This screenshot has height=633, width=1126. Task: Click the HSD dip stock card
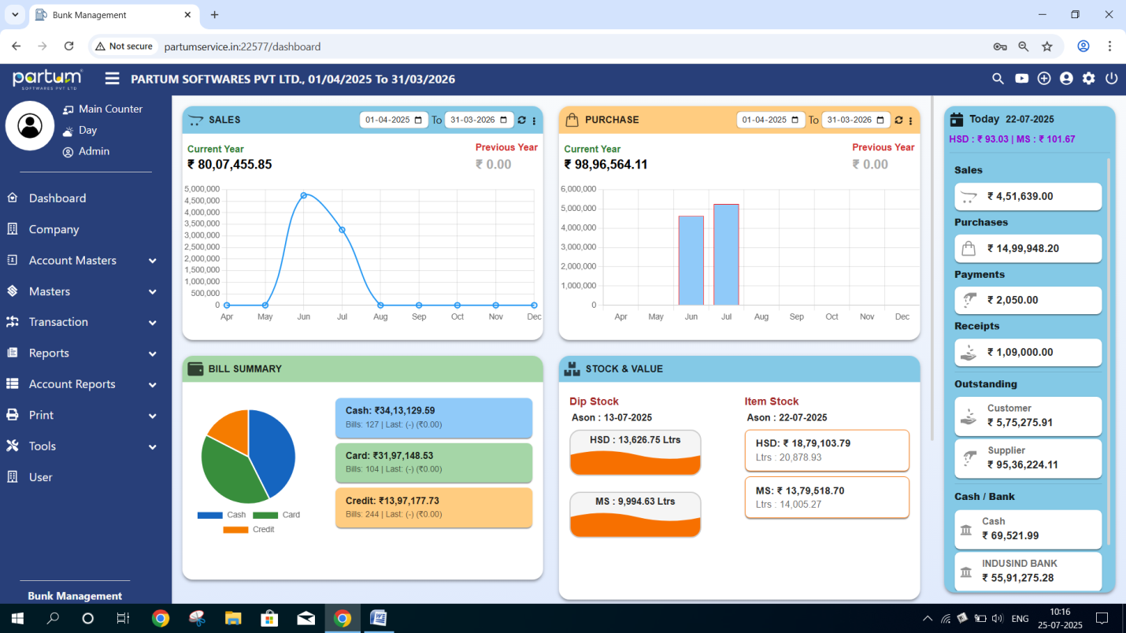[635, 452]
